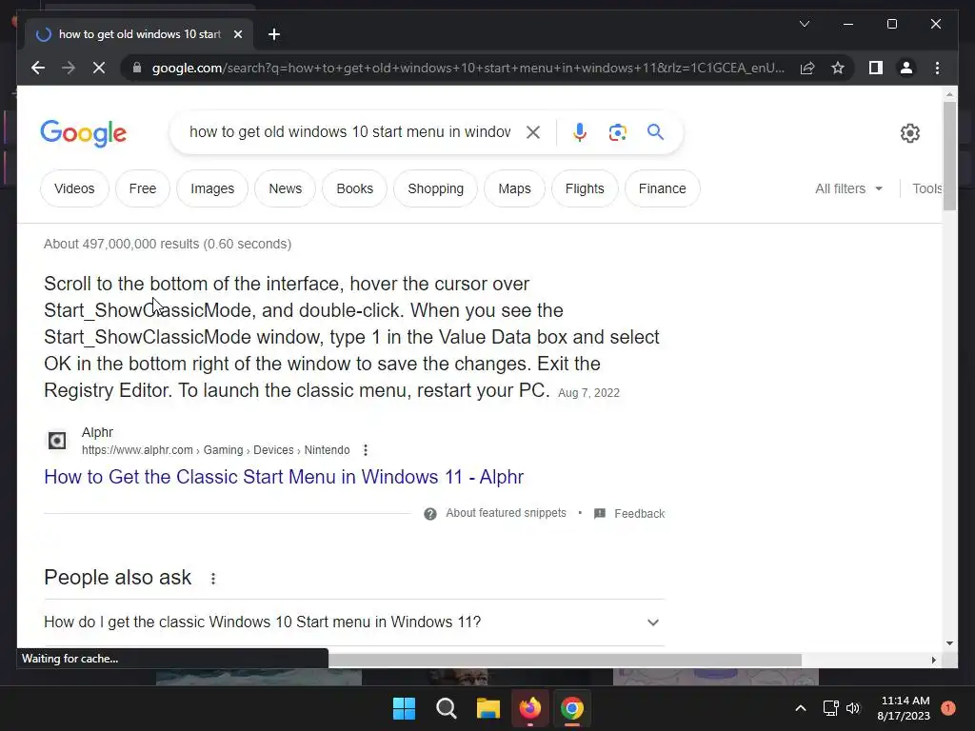Click the scroll-down arrow of the page
Image resolution: width=975 pixels, height=731 pixels.
click(x=949, y=643)
